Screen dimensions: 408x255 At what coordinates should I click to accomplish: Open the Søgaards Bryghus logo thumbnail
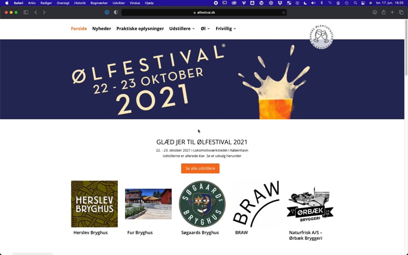point(202,204)
